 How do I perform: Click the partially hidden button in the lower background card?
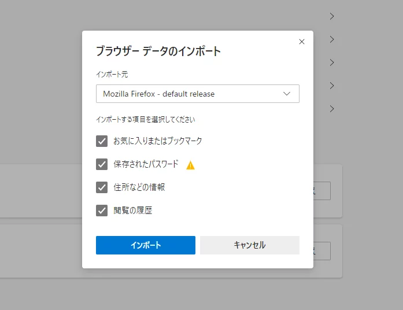point(322,250)
